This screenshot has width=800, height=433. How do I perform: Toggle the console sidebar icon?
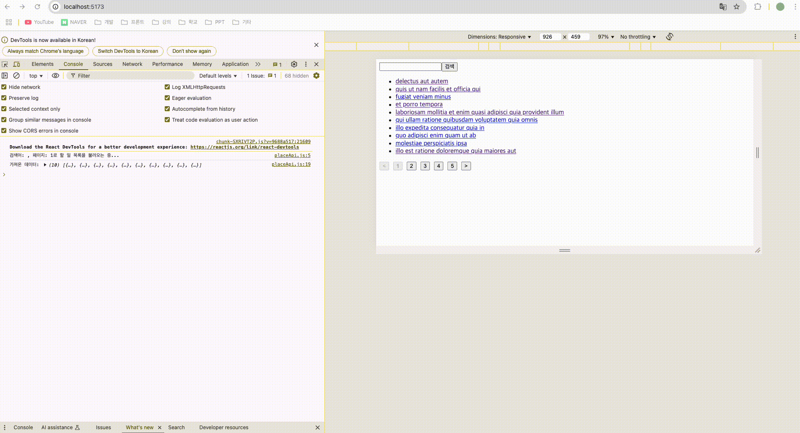pos(5,76)
